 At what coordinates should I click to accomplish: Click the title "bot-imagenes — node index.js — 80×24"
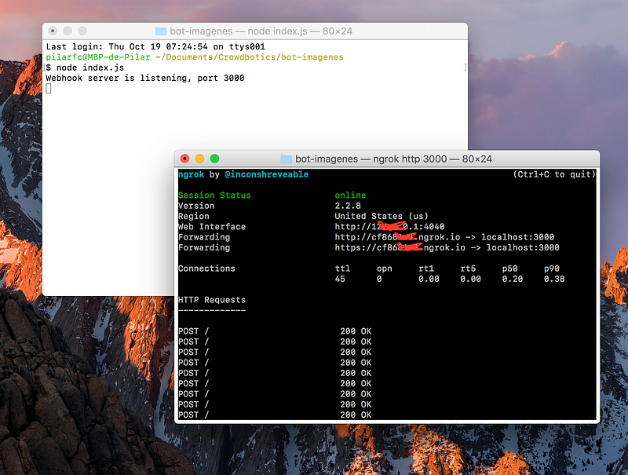coord(261,31)
